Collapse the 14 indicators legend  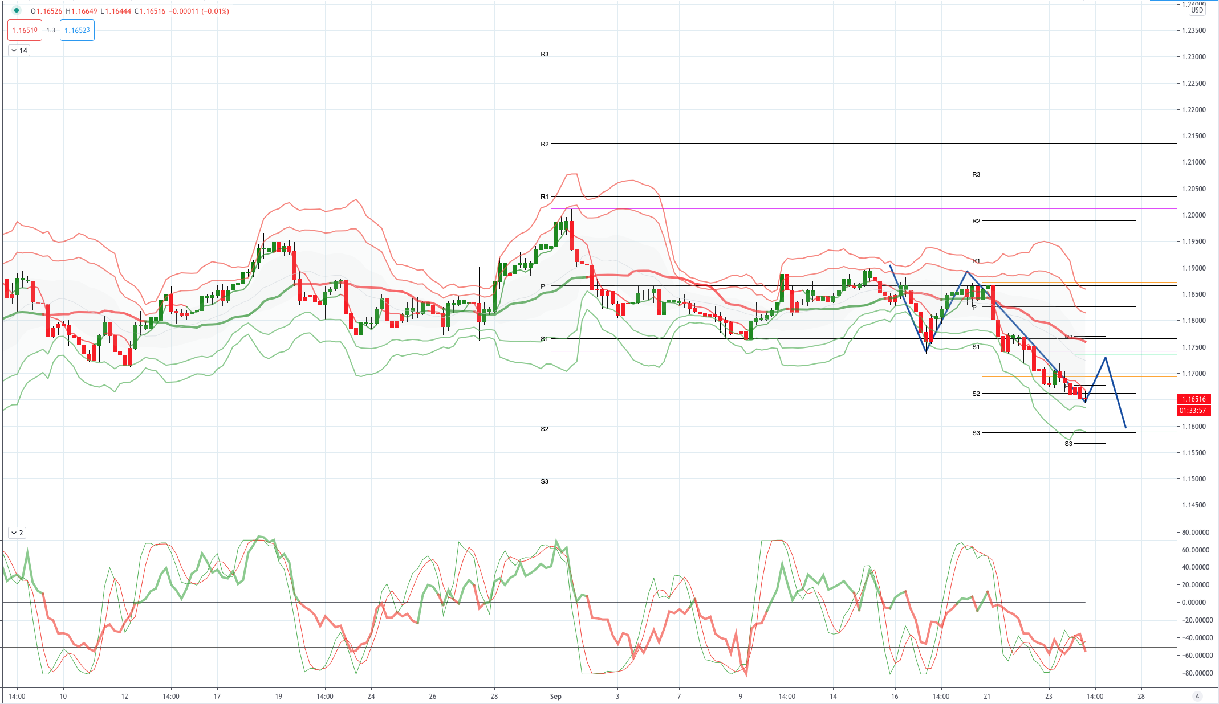pyautogui.click(x=19, y=50)
